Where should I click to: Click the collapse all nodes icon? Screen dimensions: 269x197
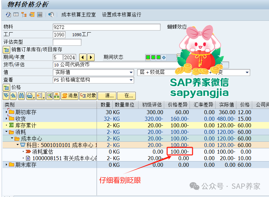coord(13,96)
